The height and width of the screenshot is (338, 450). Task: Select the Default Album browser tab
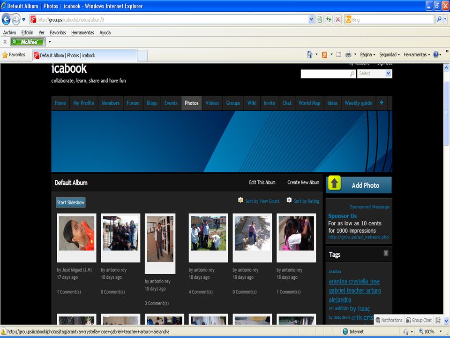[x=85, y=55]
